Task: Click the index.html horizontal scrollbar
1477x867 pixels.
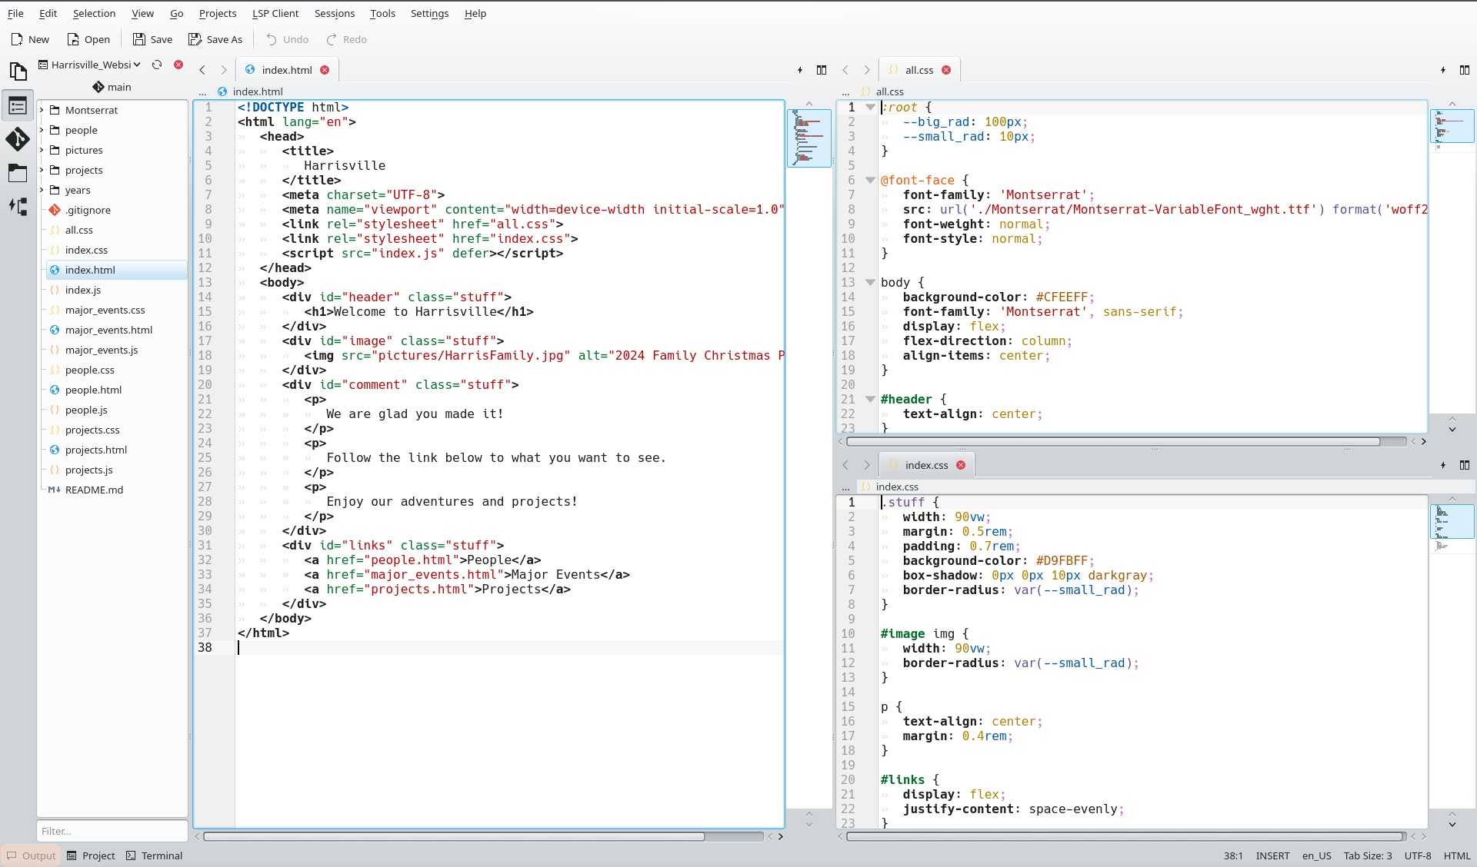Action: click(x=454, y=836)
